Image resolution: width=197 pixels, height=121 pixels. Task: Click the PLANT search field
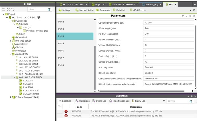click(38, 9)
